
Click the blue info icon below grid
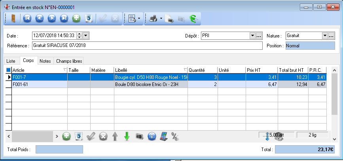click(x=151, y=136)
